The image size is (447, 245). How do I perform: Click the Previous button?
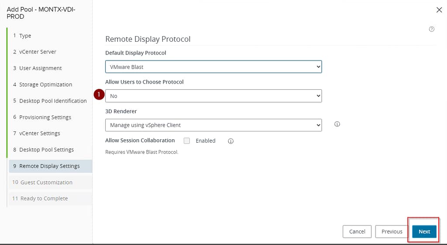392,232
